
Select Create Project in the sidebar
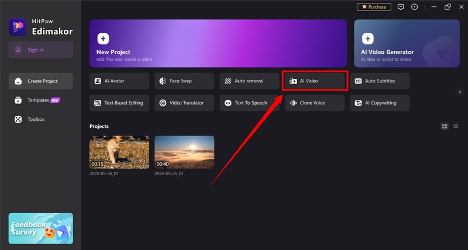tap(40, 81)
